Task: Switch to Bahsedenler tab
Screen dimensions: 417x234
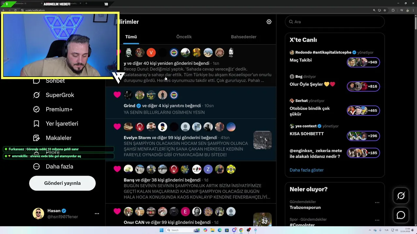Action: (244, 37)
